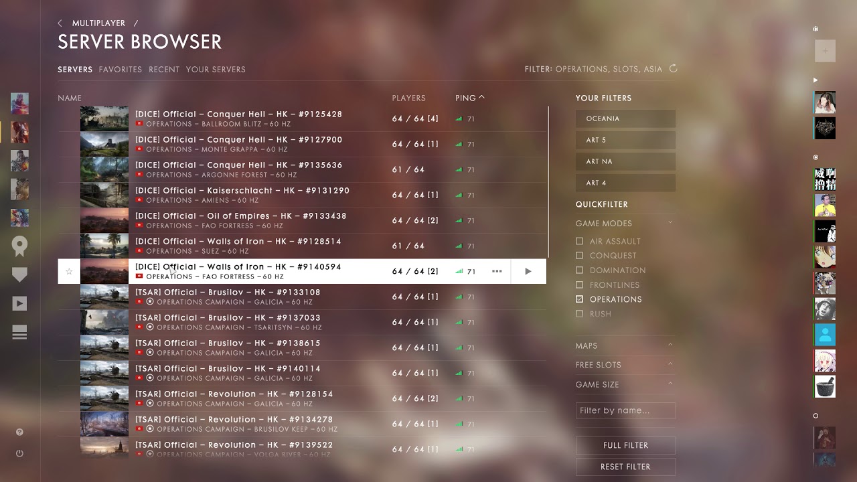Apply the ART 4 saved filter
Screen dimensions: 857x482
tap(625, 183)
